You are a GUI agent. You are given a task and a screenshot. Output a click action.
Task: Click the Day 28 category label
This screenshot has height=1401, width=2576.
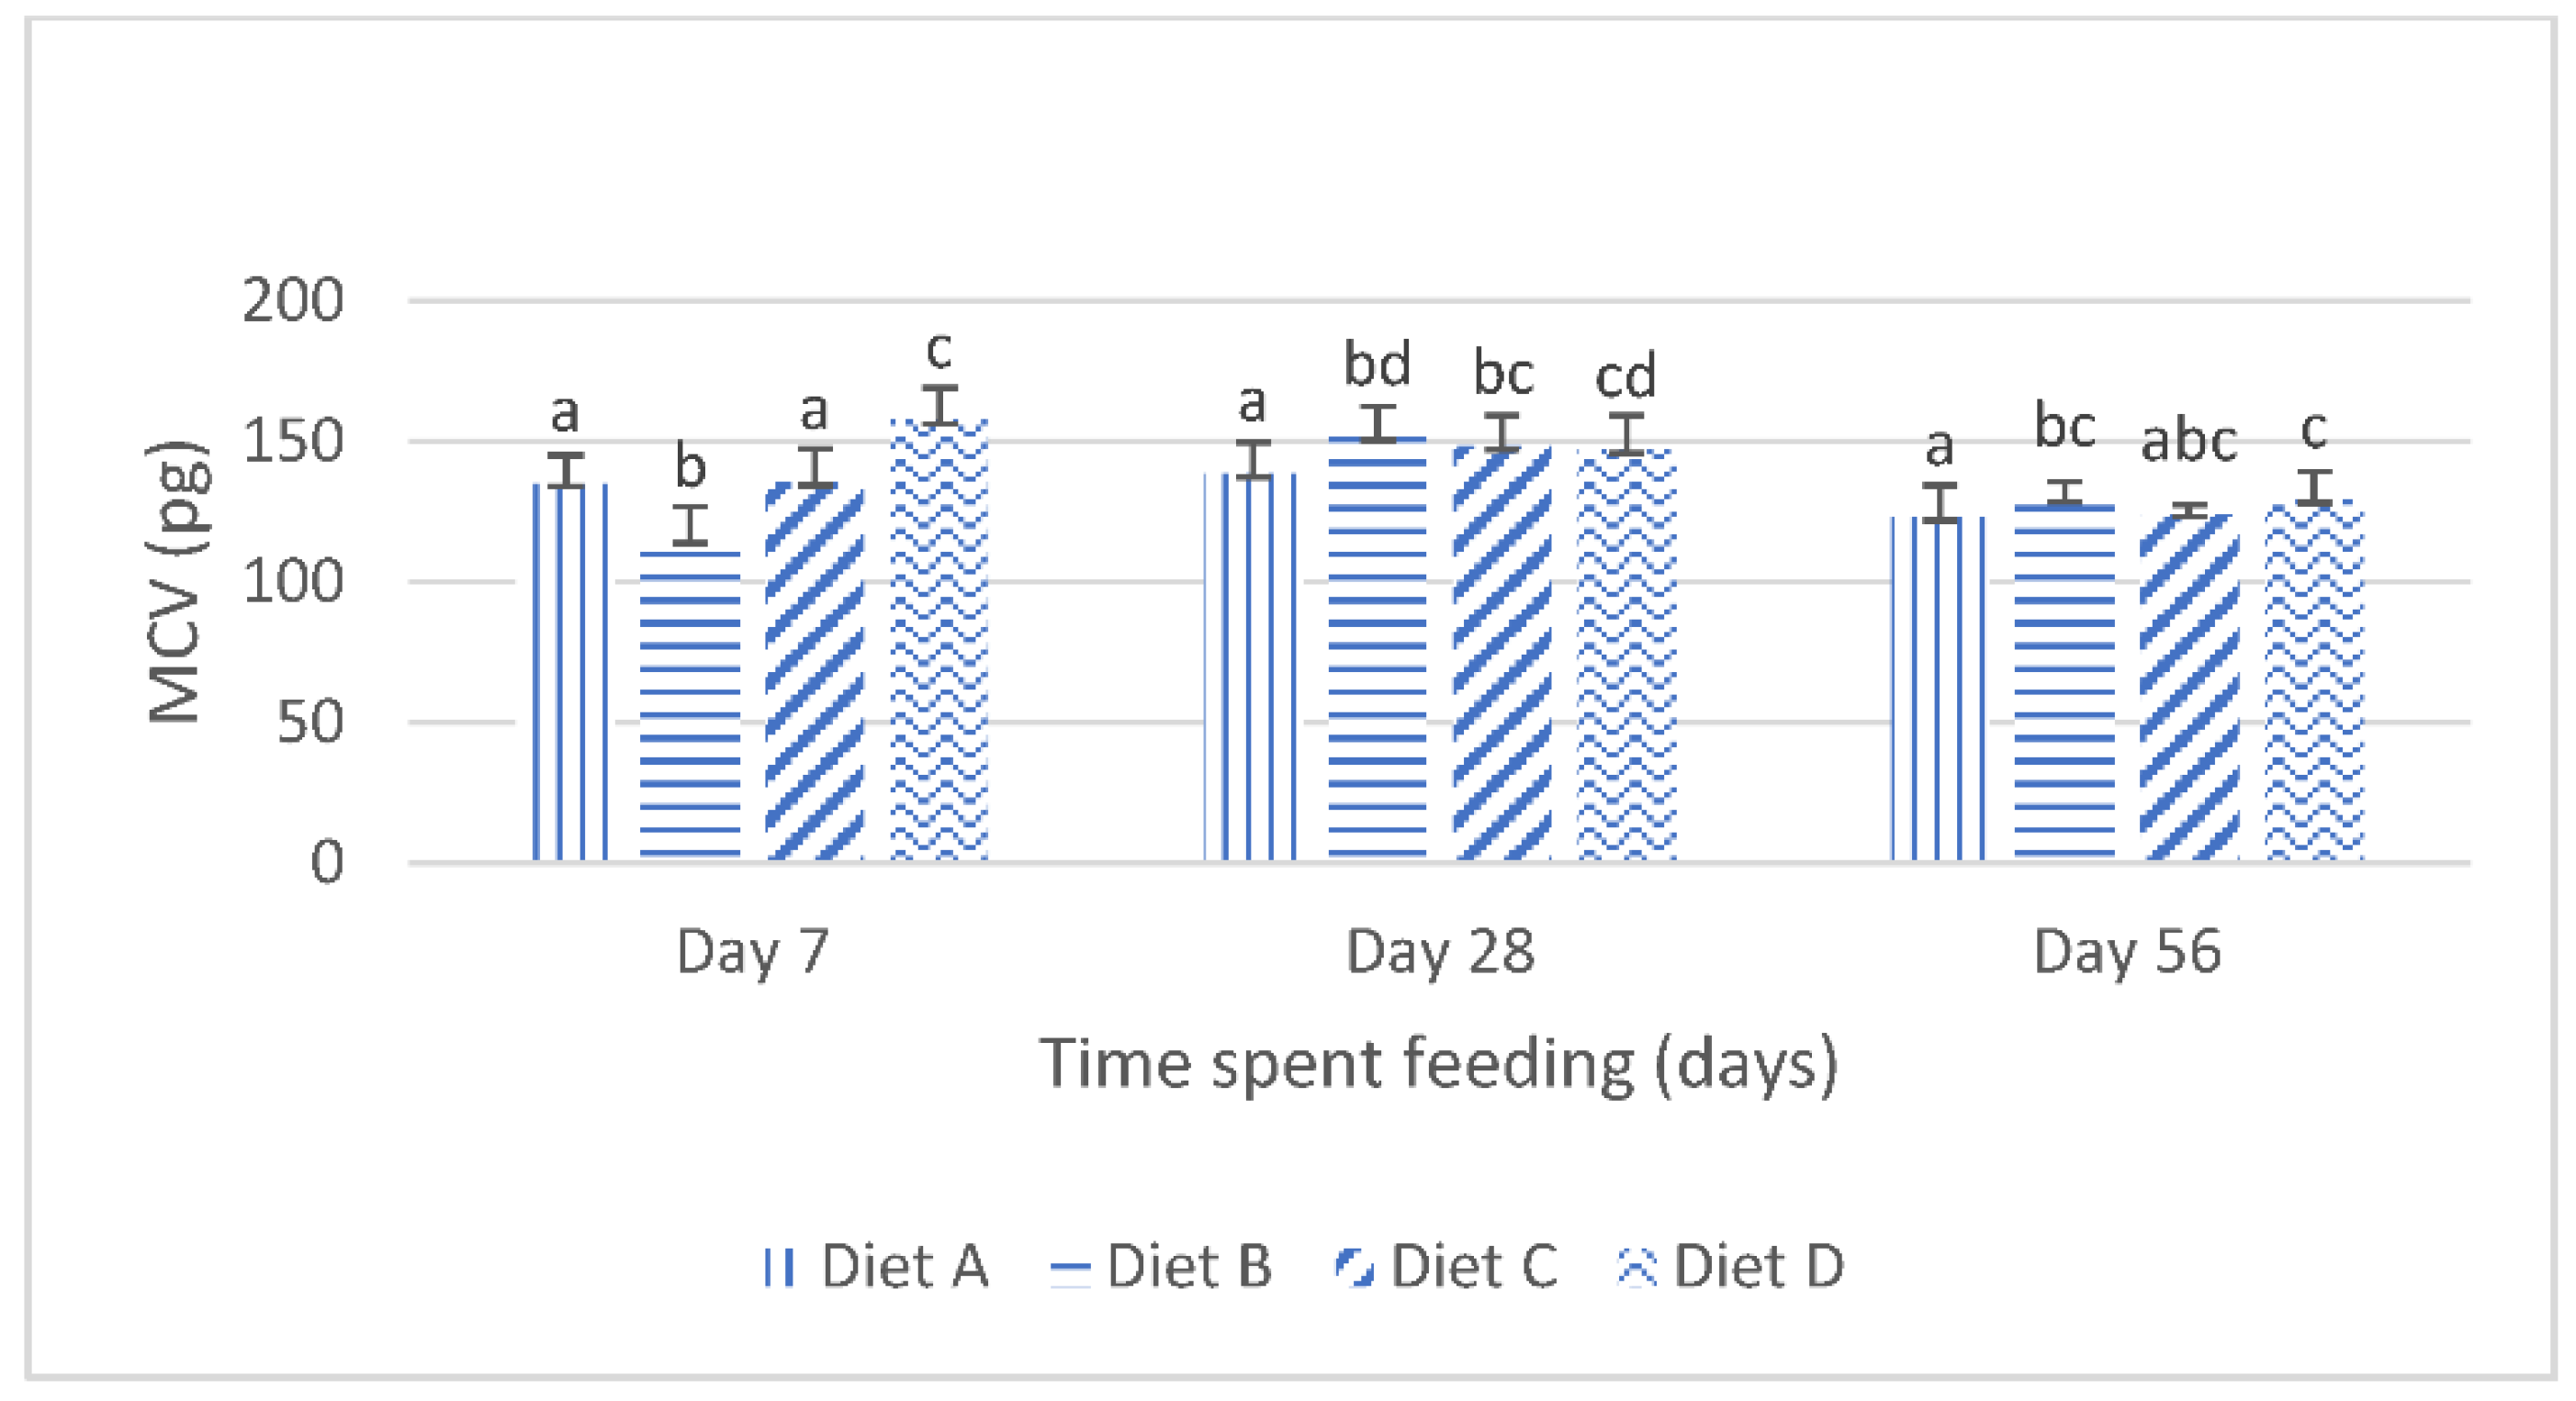click(1440, 952)
